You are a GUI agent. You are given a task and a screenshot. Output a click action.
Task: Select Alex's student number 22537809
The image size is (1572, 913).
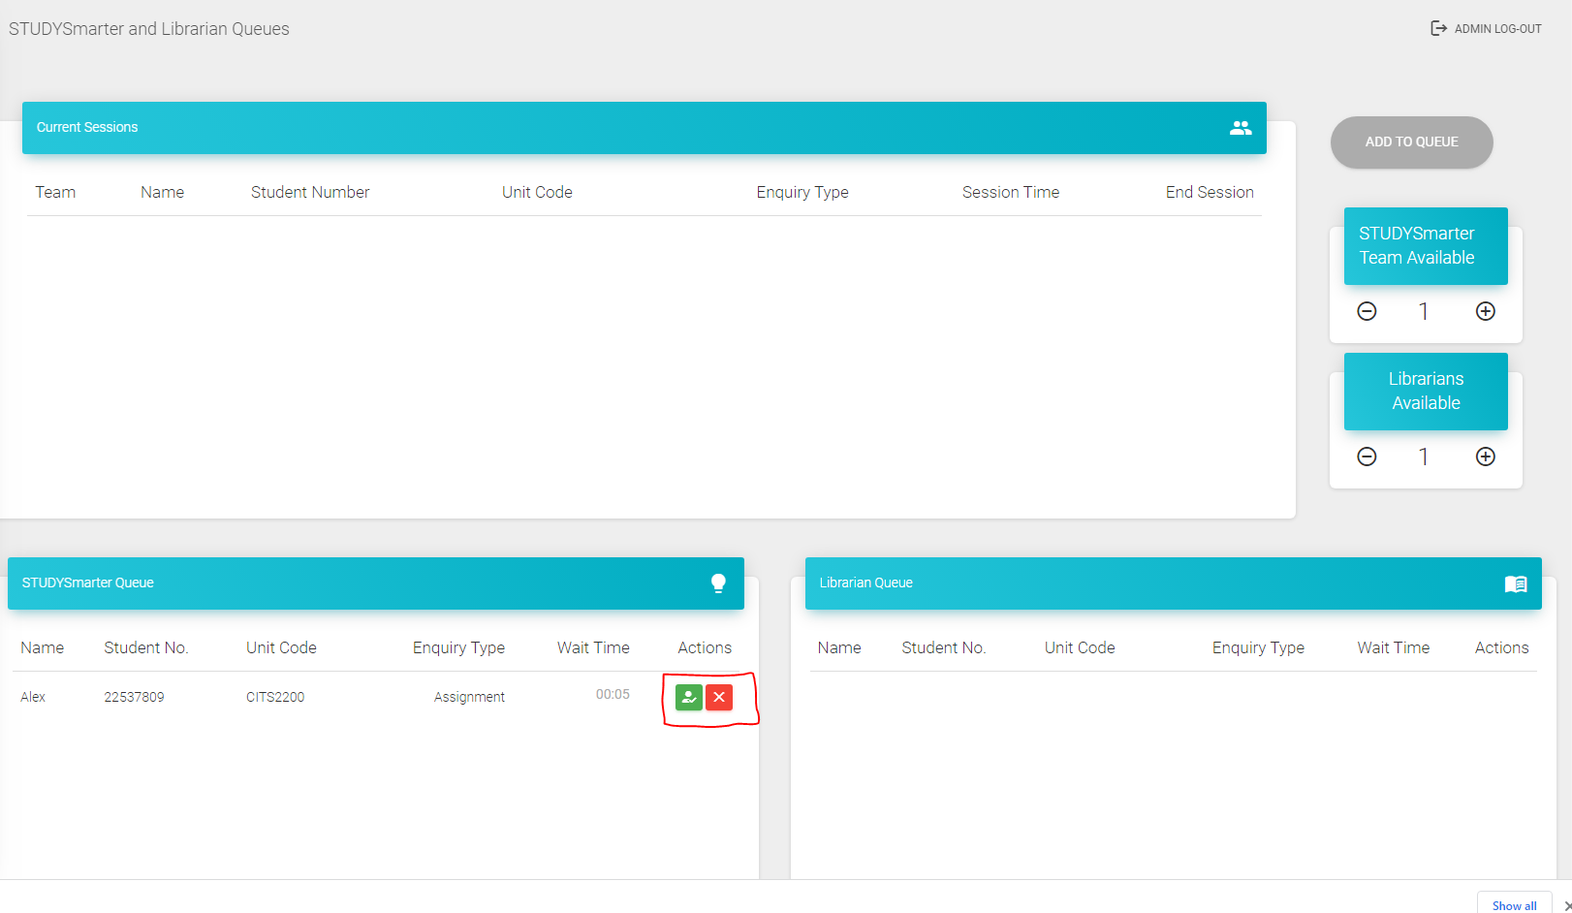[x=134, y=697]
